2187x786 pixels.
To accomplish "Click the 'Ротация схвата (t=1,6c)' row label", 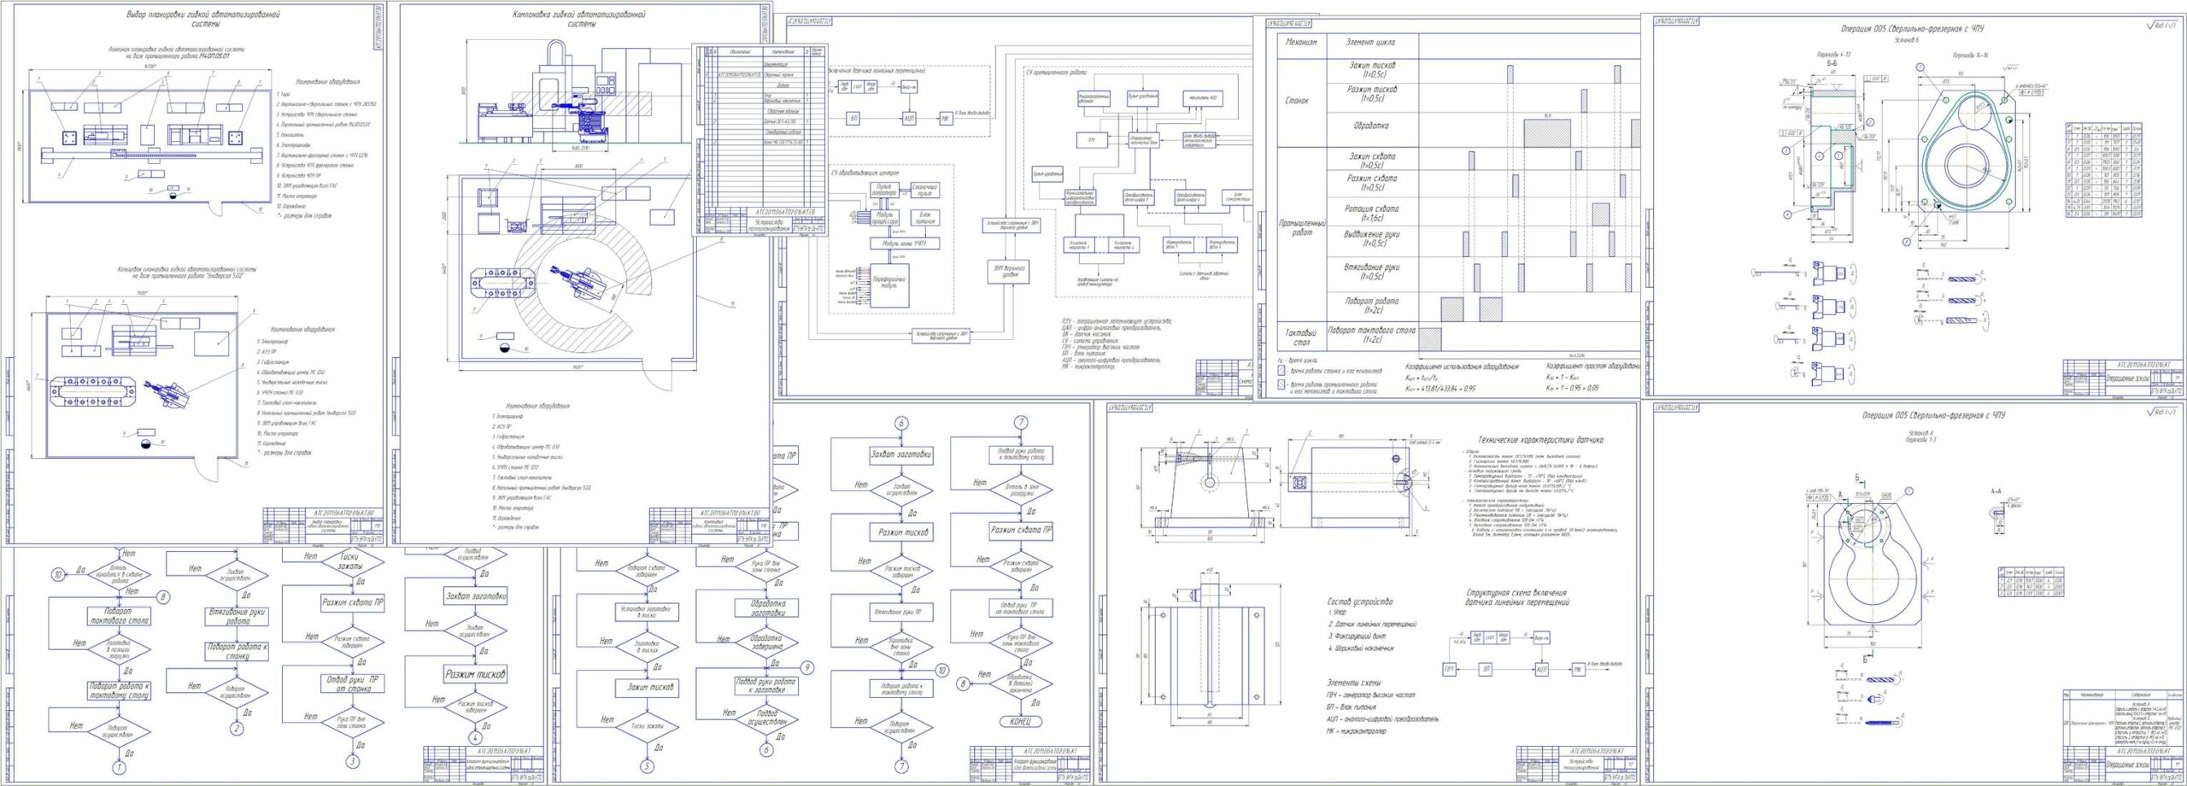I will tap(1371, 213).
